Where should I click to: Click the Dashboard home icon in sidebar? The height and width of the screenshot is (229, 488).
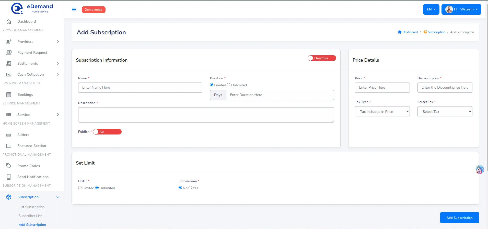(9, 22)
